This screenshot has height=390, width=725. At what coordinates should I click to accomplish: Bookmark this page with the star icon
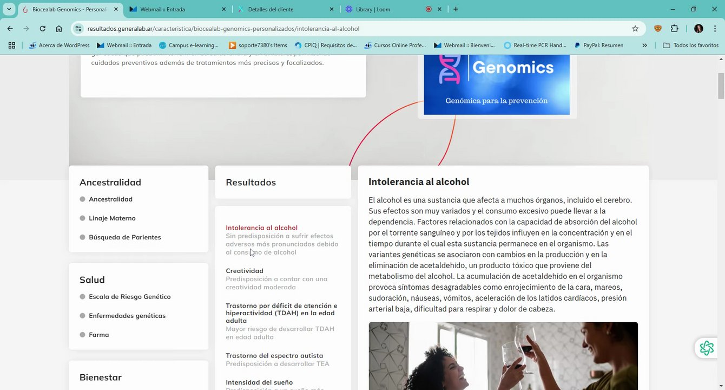[635, 29]
